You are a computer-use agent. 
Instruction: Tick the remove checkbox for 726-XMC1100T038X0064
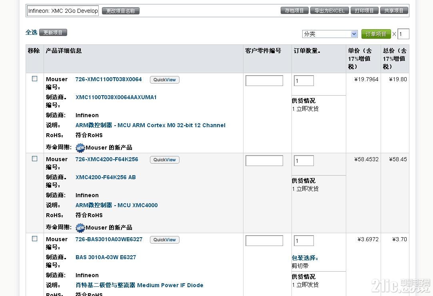(x=34, y=79)
